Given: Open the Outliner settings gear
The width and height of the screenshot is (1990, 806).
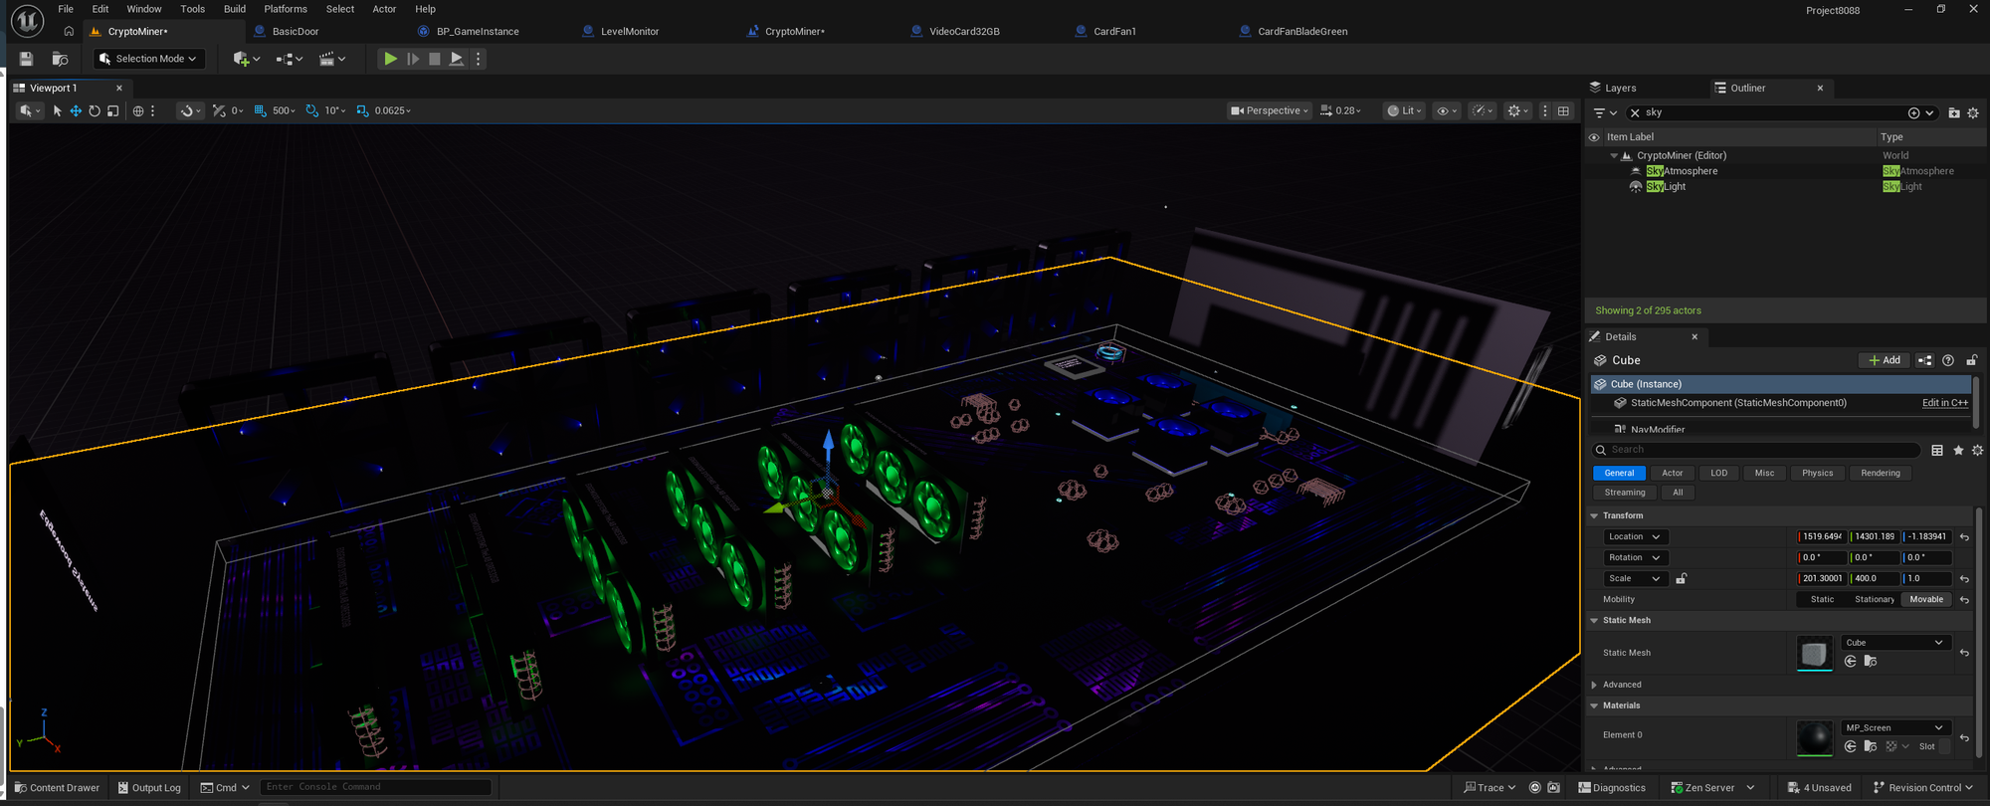Looking at the screenshot, I should 1973,112.
